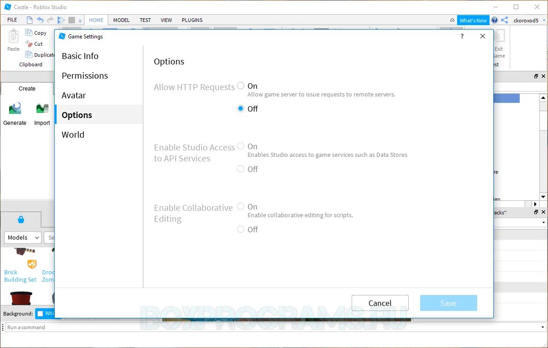Click the terrain Generate icon

point(15,108)
